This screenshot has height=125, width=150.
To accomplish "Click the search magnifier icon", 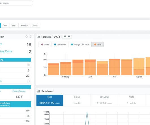I will click(1, 3).
